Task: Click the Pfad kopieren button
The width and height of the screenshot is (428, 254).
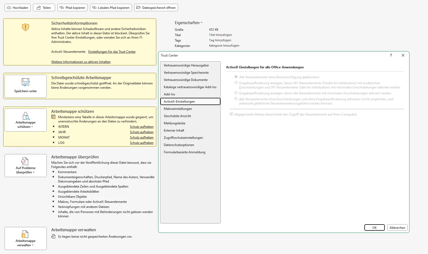Action: tap(72, 8)
